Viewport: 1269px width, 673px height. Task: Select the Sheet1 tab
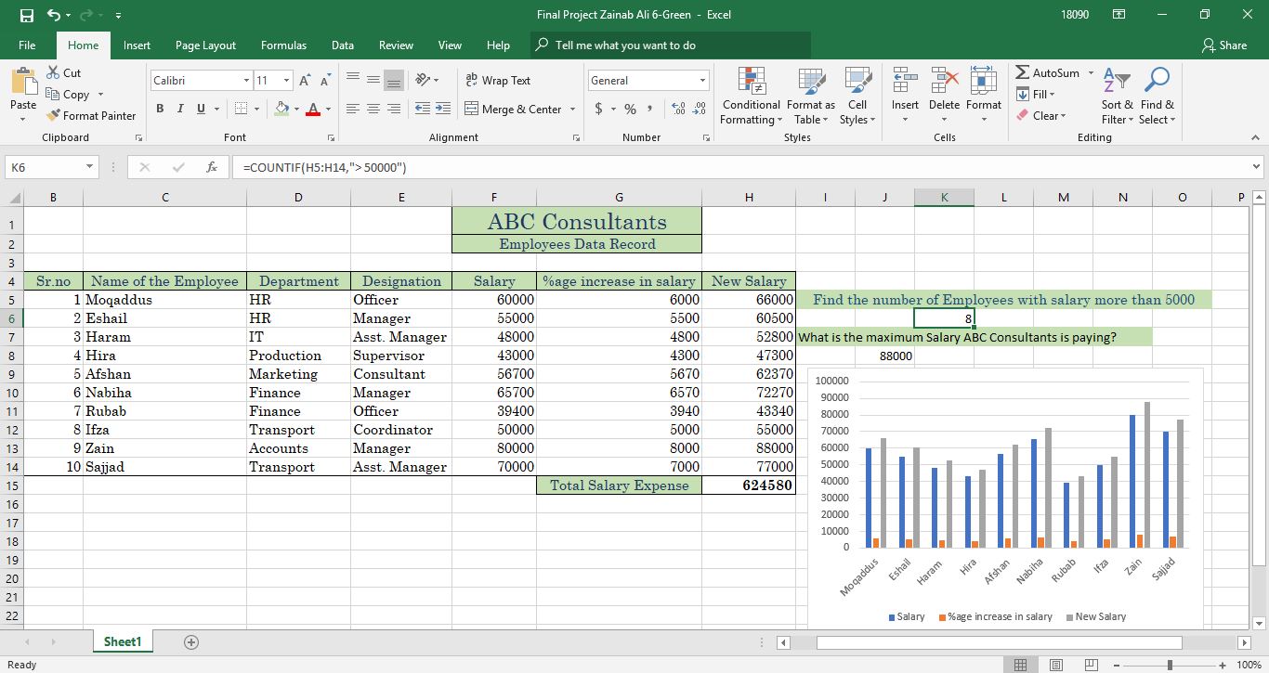pyautogui.click(x=123, y=641)
